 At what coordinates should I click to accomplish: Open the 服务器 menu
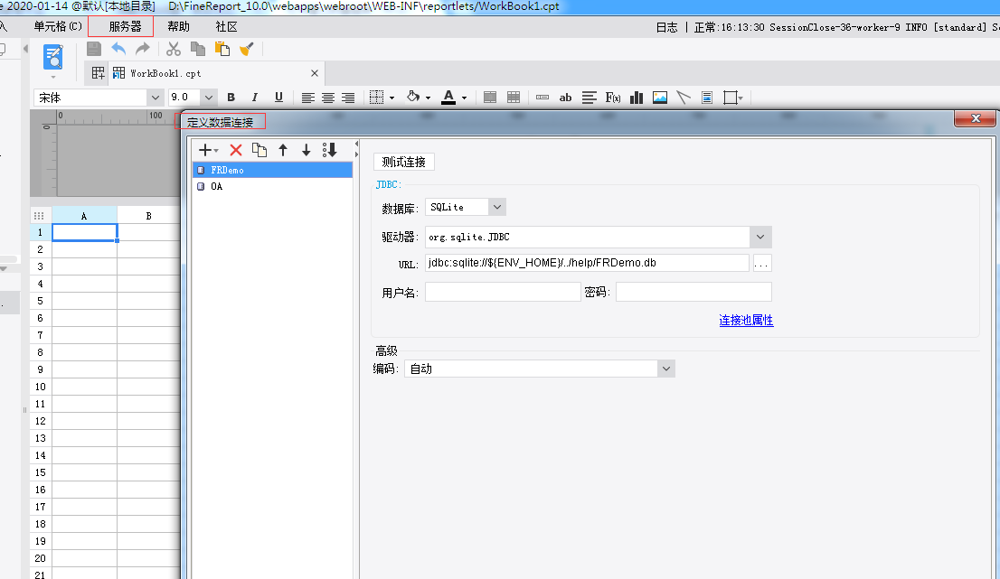point(125,27)
